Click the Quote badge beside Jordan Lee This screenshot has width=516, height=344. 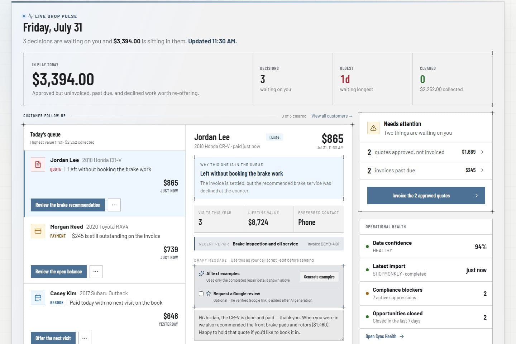coord(274,137)
